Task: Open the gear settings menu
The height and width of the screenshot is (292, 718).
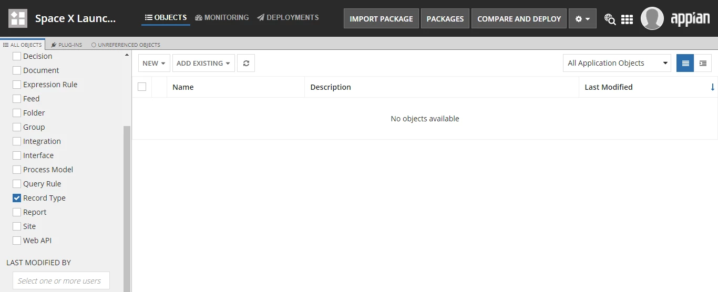Action: click(x=582, y=19)
